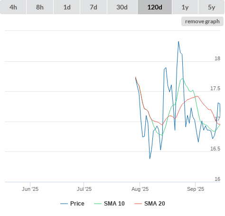Click the Sep '25 axis tick label
Image resolution: width=225 pixels, height=216 pixels.
pos(196,189)
